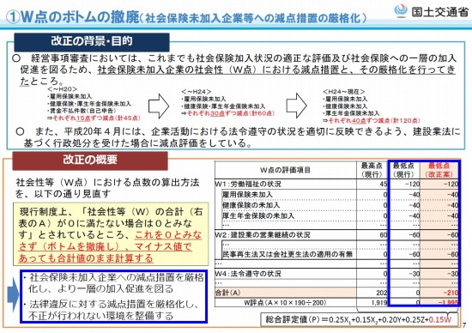The image size is (472, 333).
Task: Click the slide title ①W点のボトムの撤廃
Action: [73, 17]
